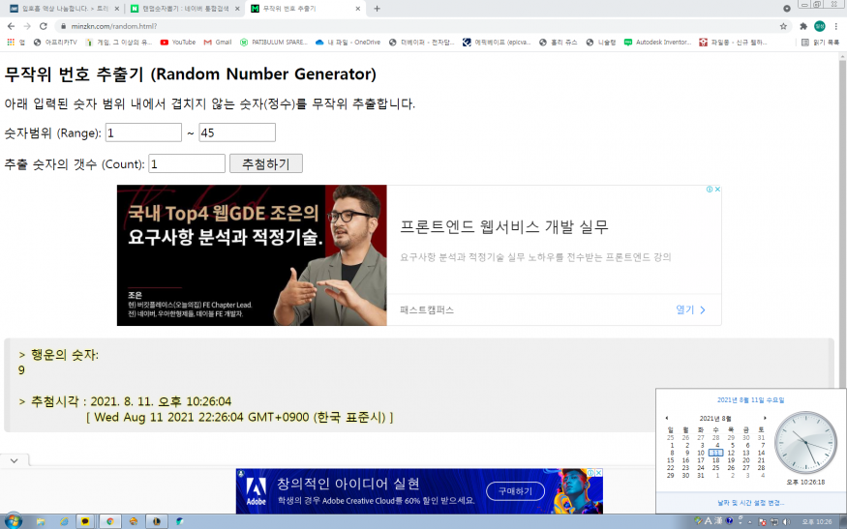The height and width of the screenshot is (529, 847).
Task: Collapse the bottom ad with the chevron
Action: 15,461
